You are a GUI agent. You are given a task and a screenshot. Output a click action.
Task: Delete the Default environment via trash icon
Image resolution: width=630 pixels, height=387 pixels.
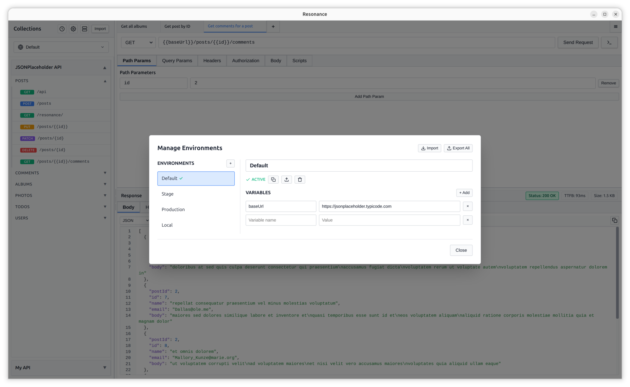pyautogui.click(x=300, y=179)
